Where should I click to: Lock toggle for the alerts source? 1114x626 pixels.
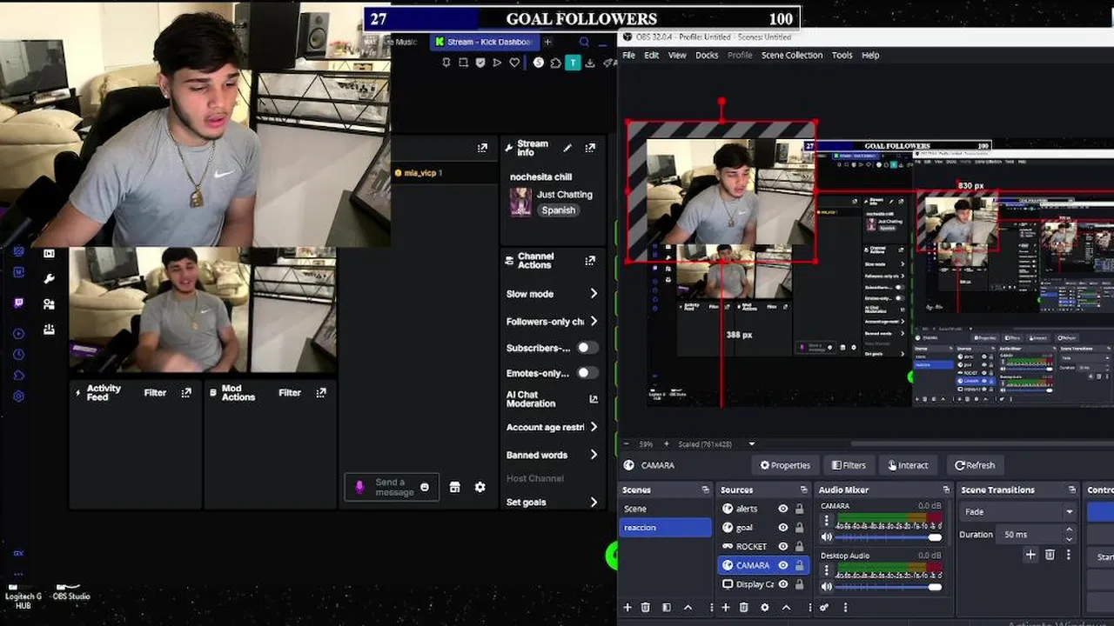pos(799,509)
